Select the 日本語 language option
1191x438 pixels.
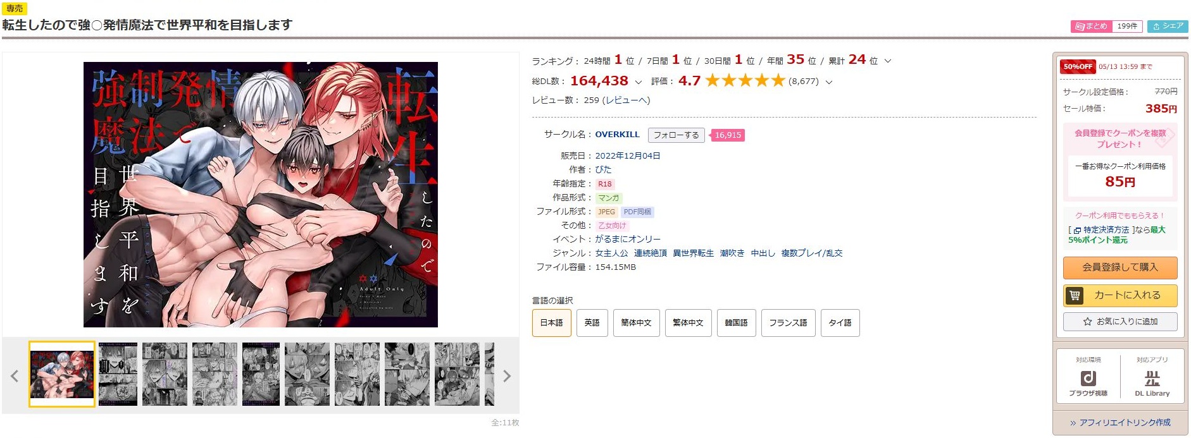click(551, 323)
